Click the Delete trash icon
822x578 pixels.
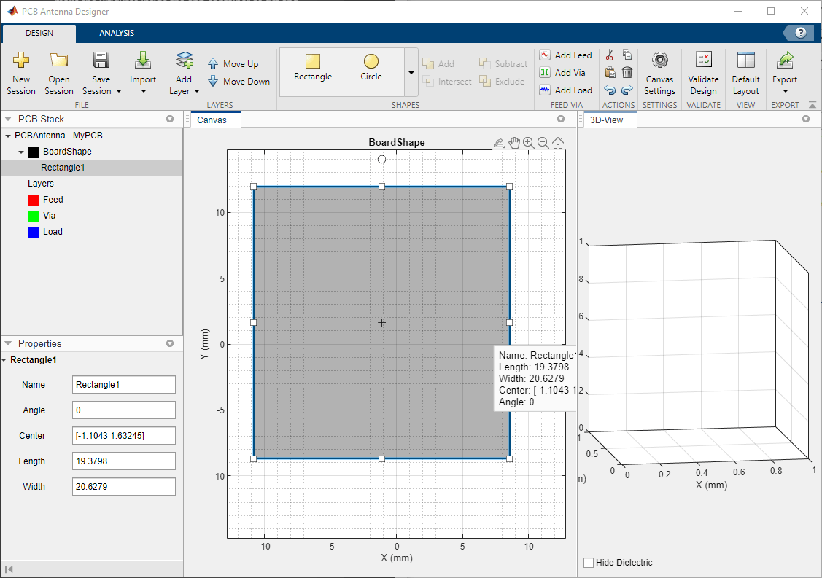(x=627, y=72)
